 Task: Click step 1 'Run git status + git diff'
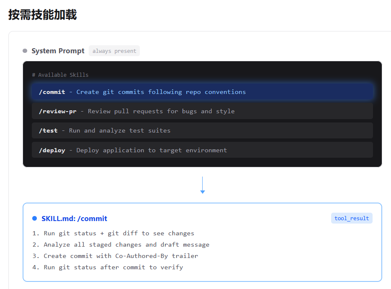tap(113, 233)
